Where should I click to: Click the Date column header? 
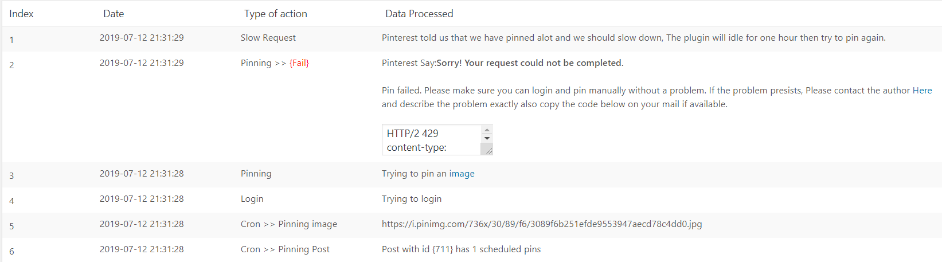pyautogui.click(x=114, y=14)
